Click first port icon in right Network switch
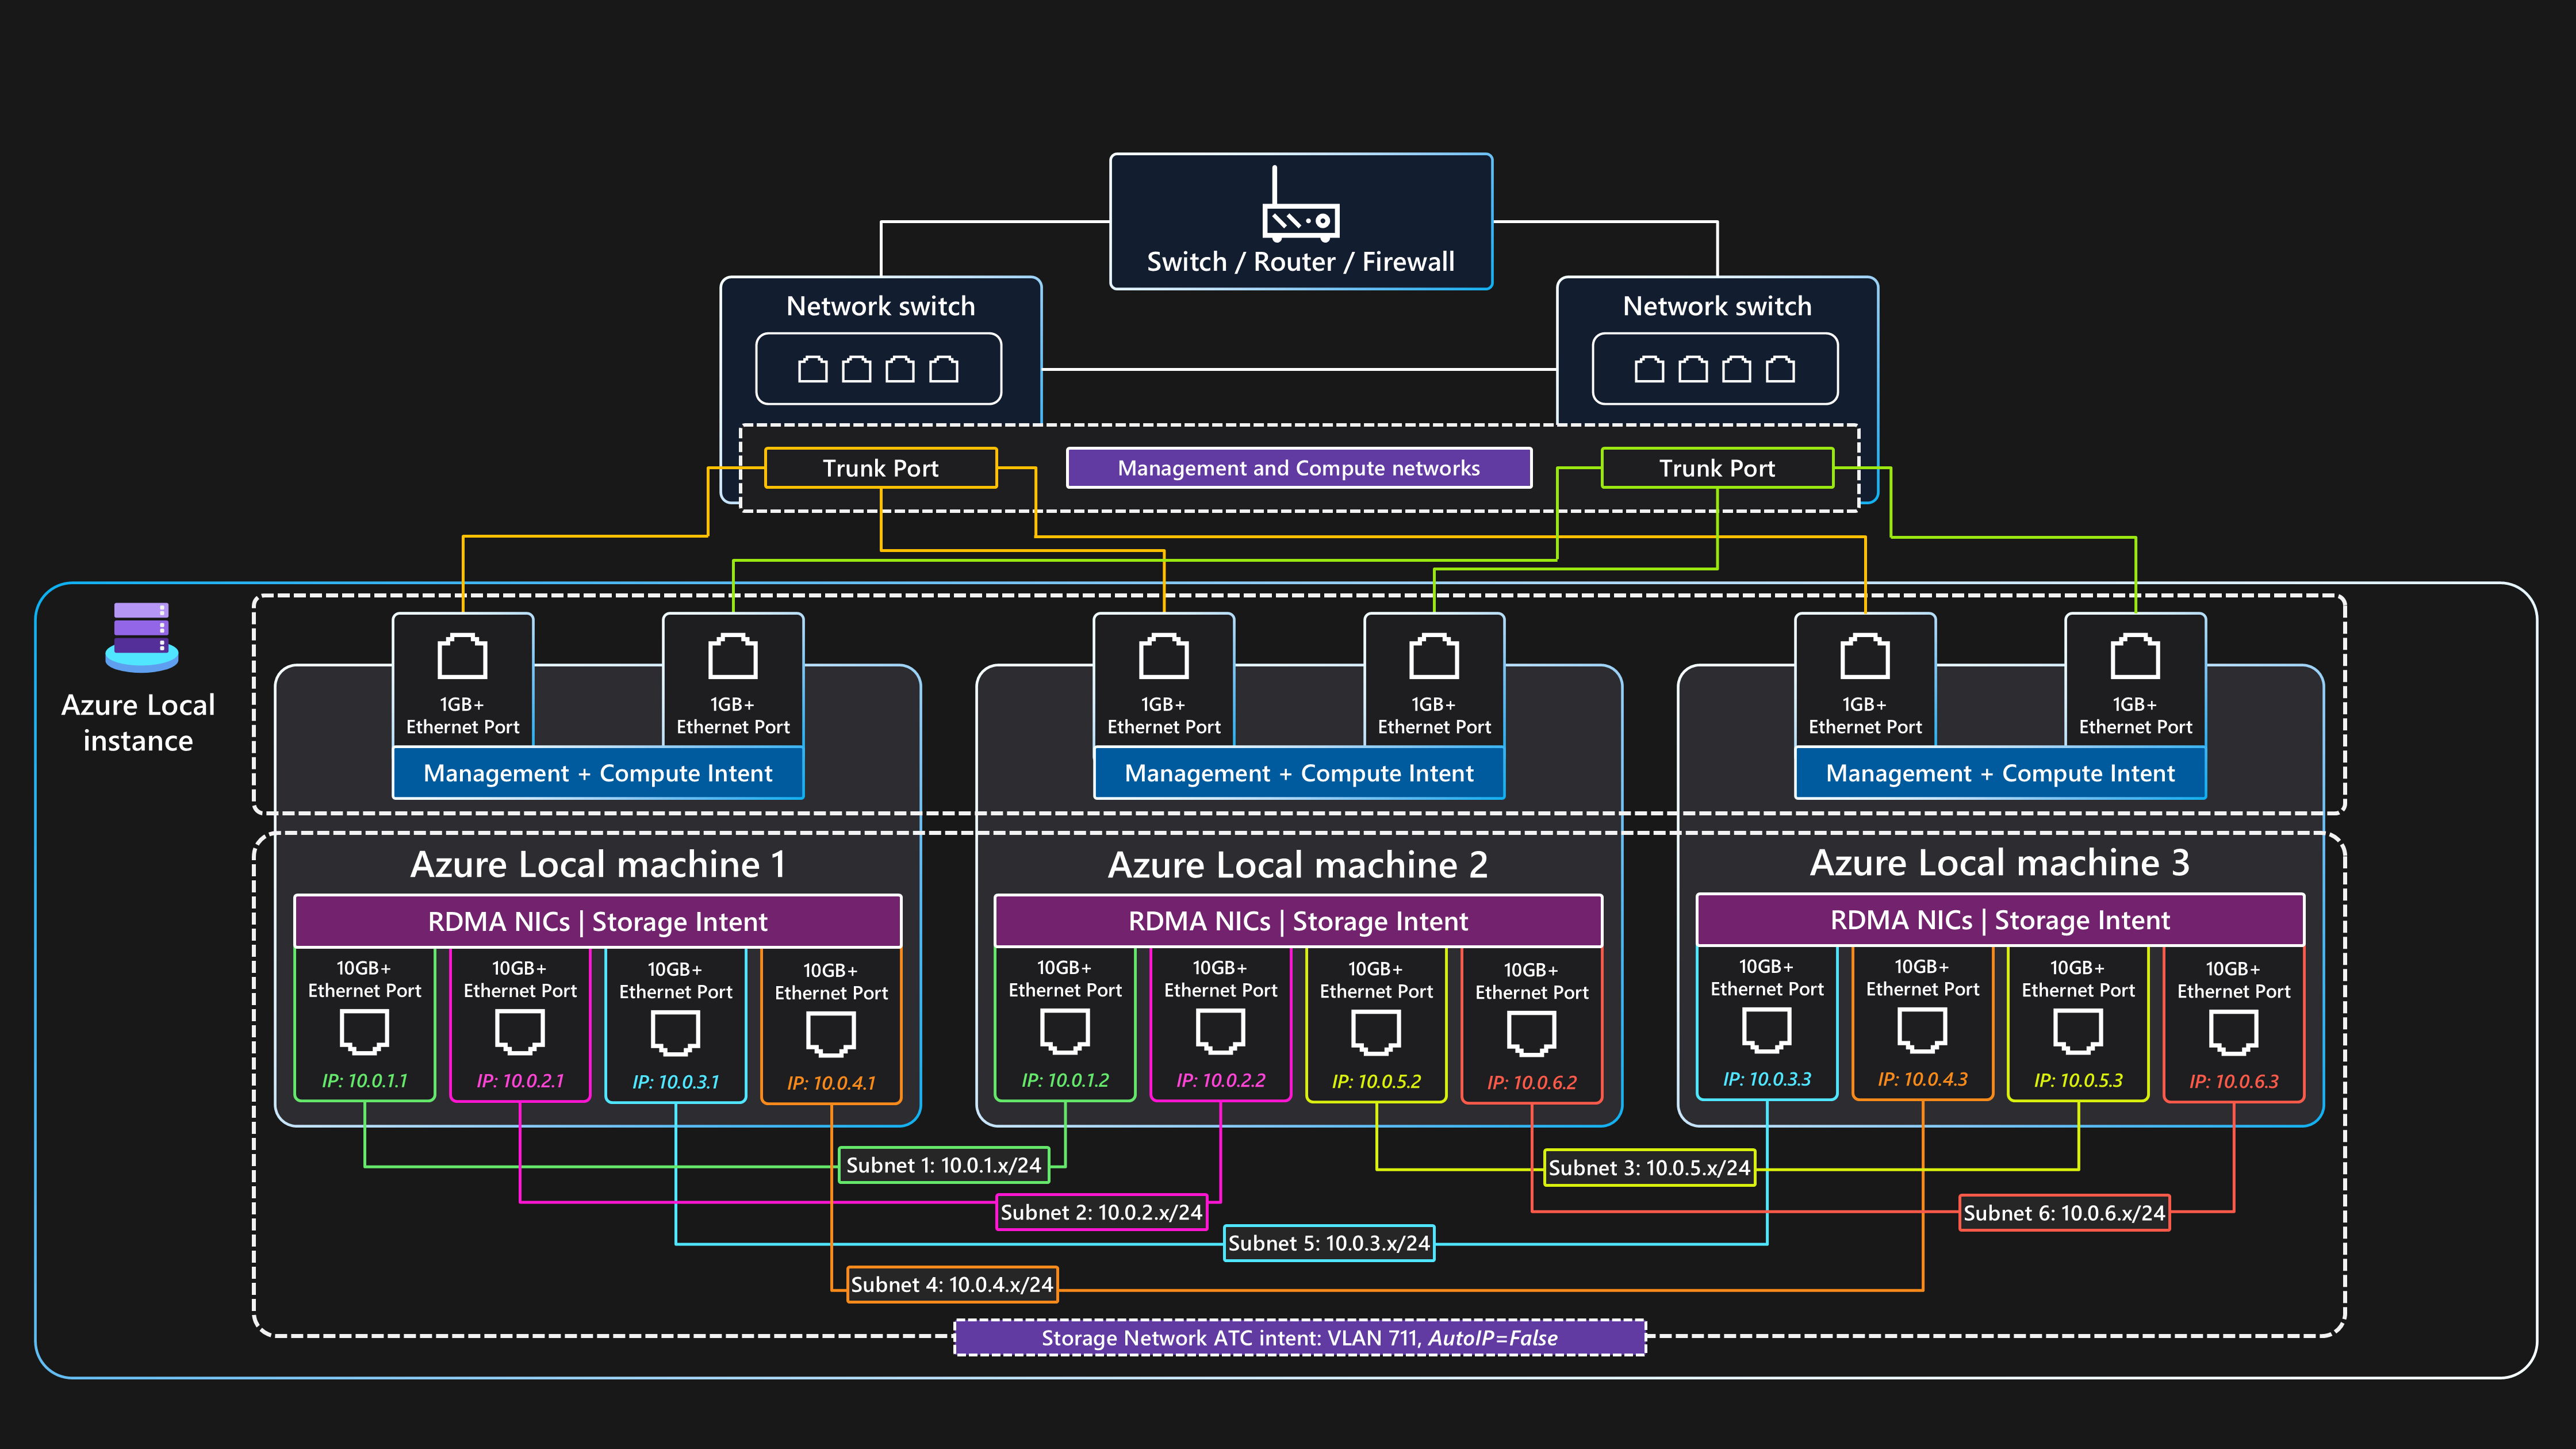Image resolution: width=2576 pixels, height=1449 pixels. click(1649, 369)
